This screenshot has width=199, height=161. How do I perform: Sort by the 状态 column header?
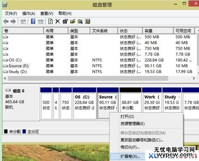coord(130,31)
